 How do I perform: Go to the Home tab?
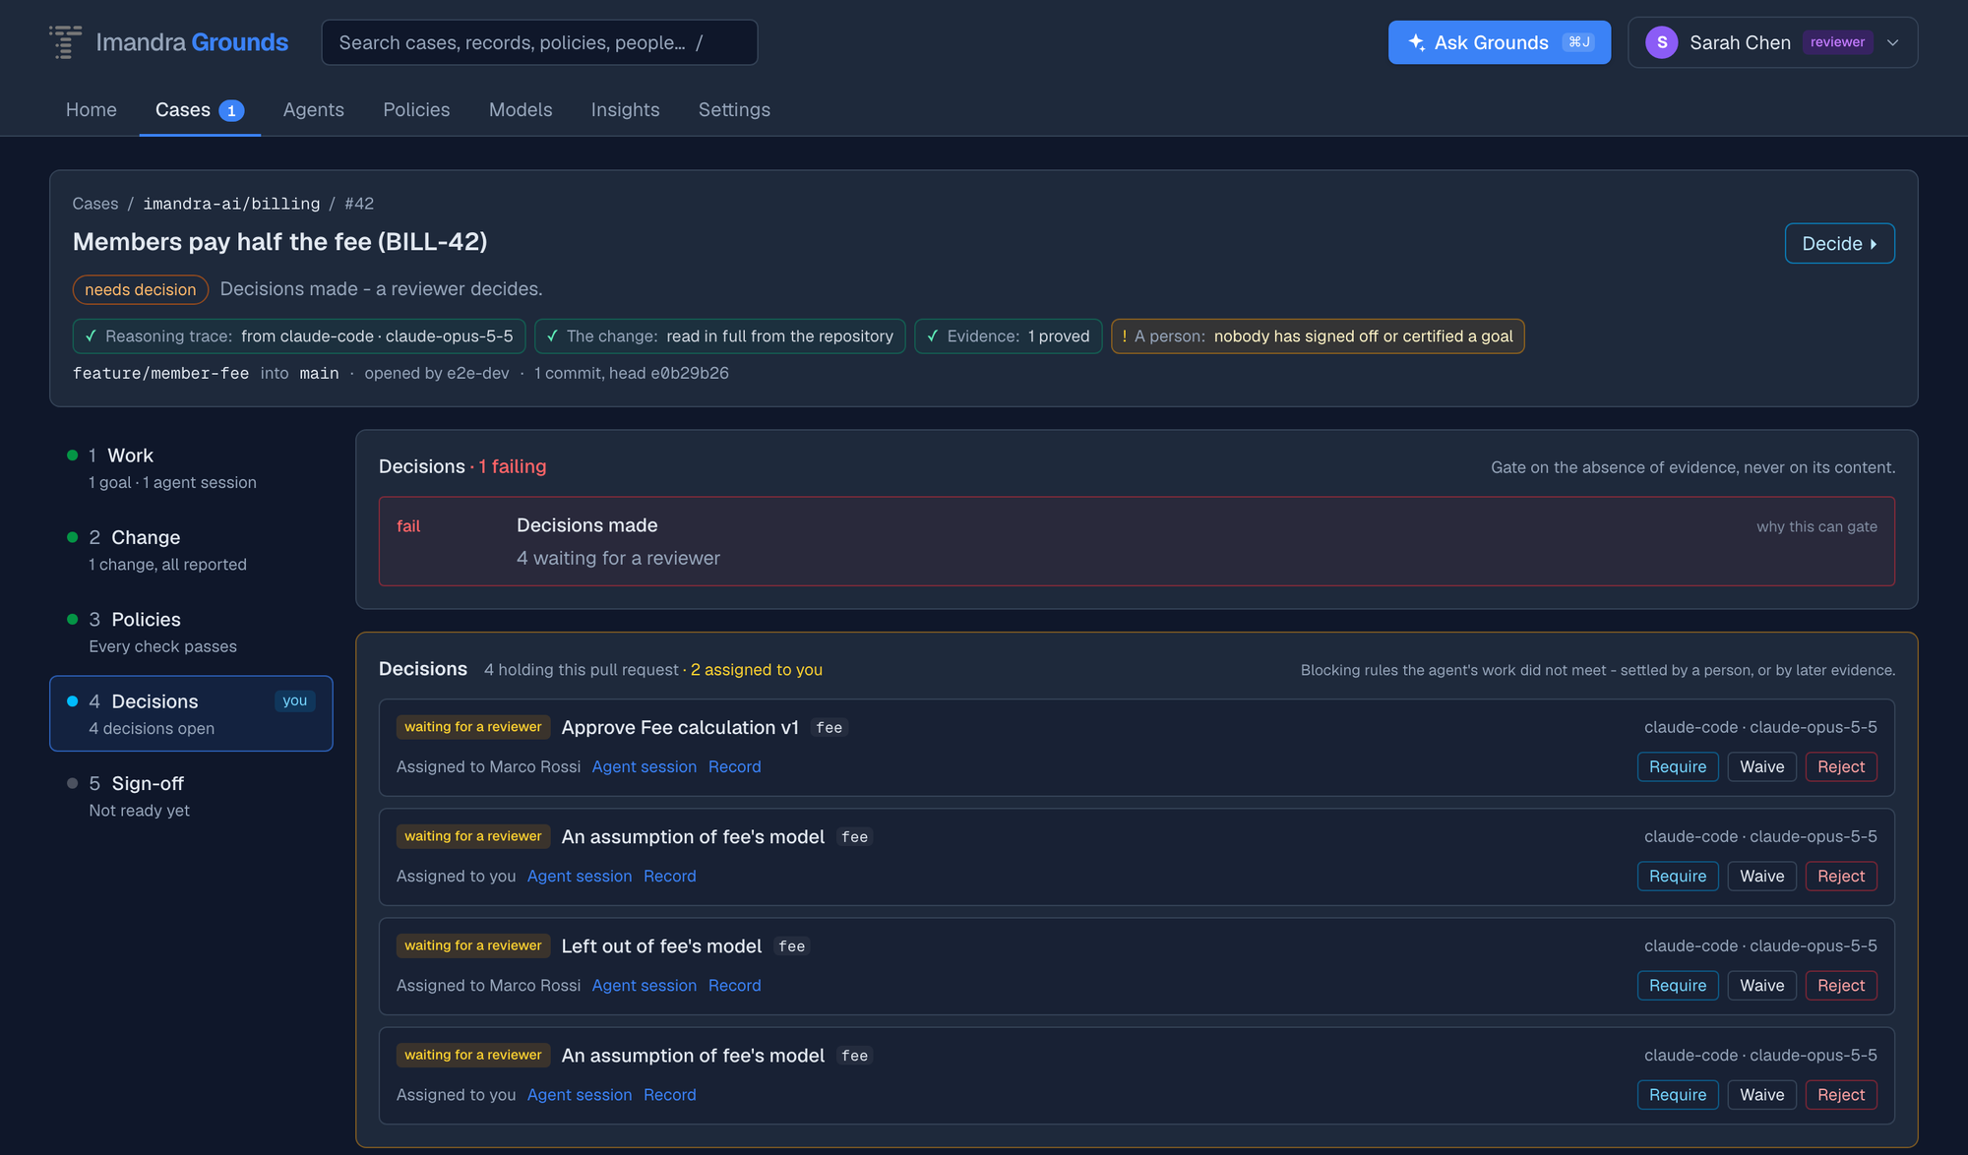(x=92, y=110)
